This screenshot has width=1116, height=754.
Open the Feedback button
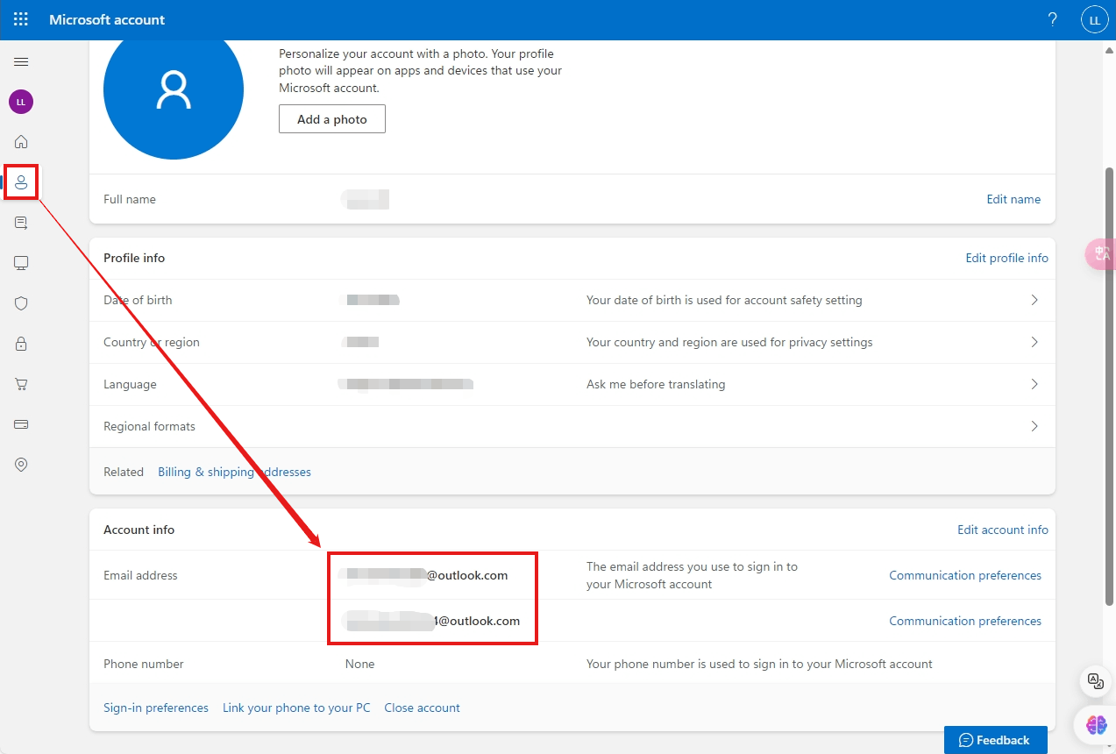pyautogui.click(x=995, y=740)
